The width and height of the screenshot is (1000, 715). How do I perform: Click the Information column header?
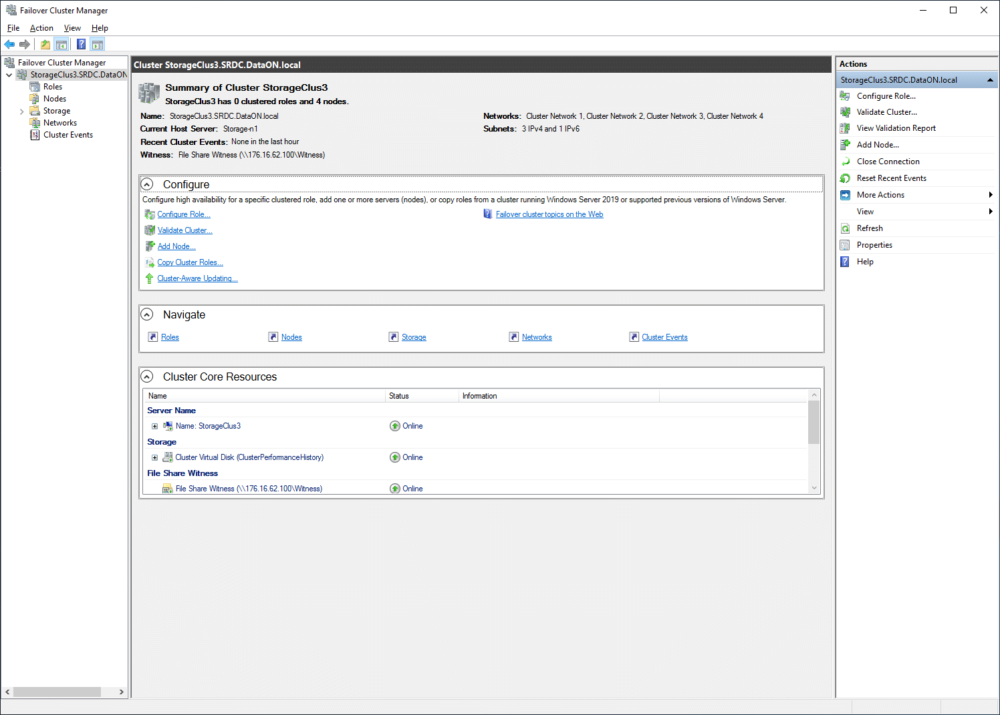pos(559,396)
